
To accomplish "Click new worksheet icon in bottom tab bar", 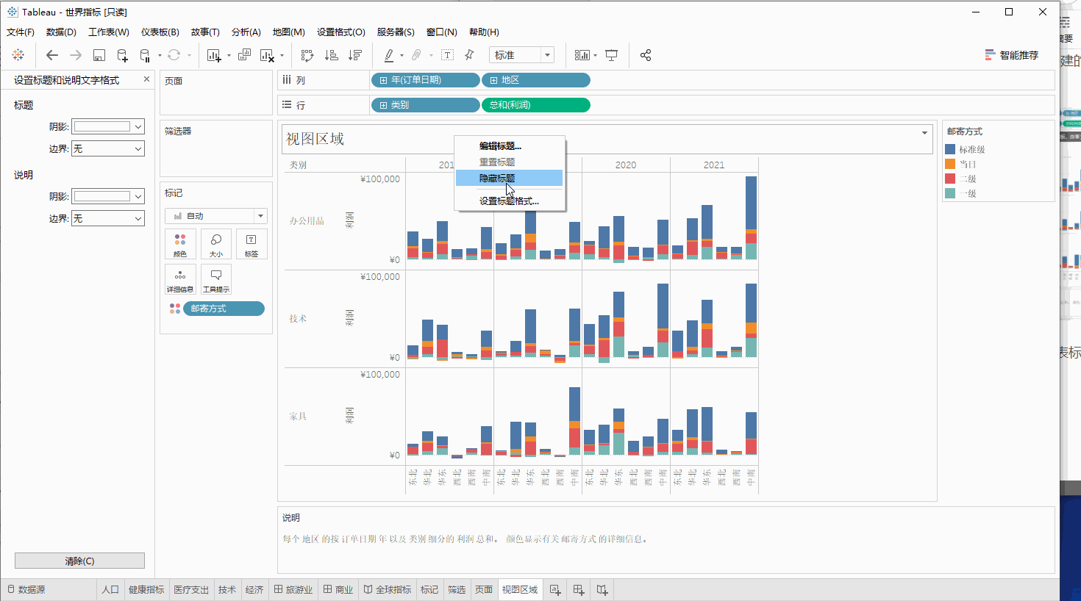I will tap(555, 590).
